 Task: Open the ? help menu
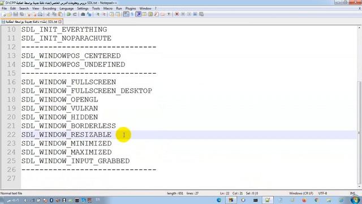(x=156, y=8)
